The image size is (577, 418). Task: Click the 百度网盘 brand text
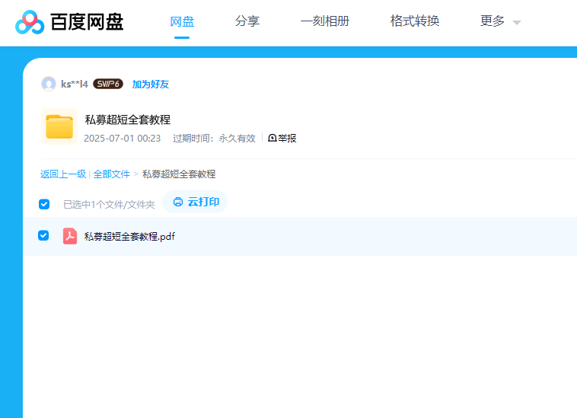pos(87,22)
